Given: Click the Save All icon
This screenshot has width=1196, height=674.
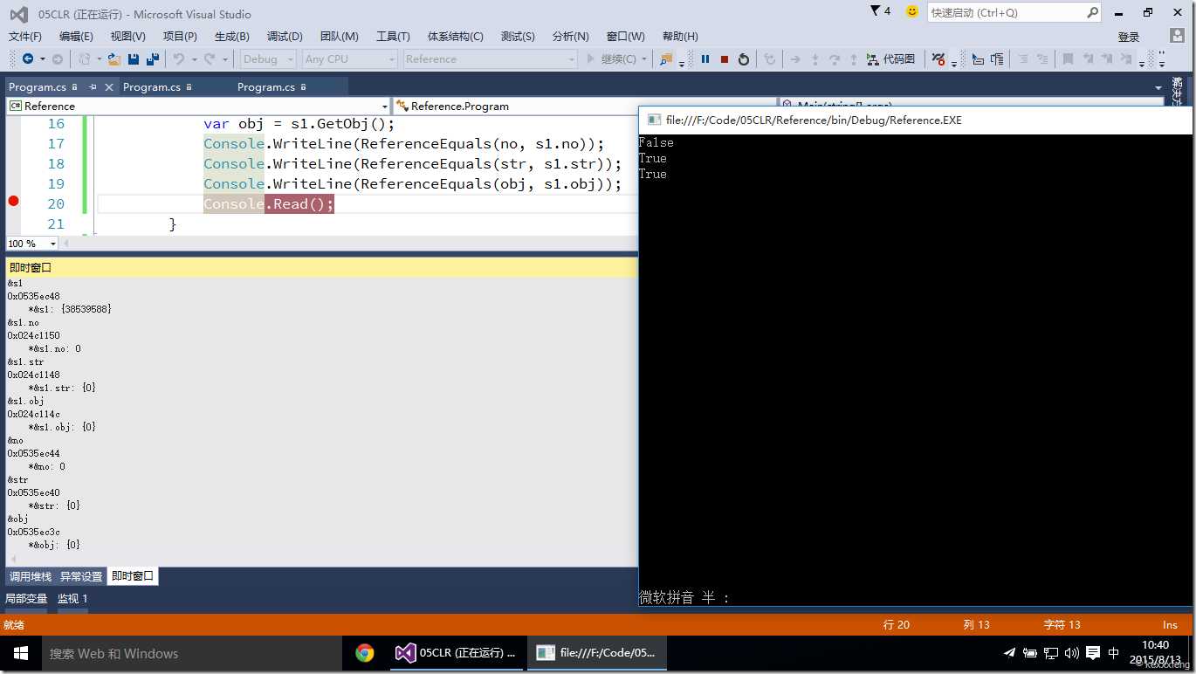Looking at the screenshot, I should click(x=153, y=59).
